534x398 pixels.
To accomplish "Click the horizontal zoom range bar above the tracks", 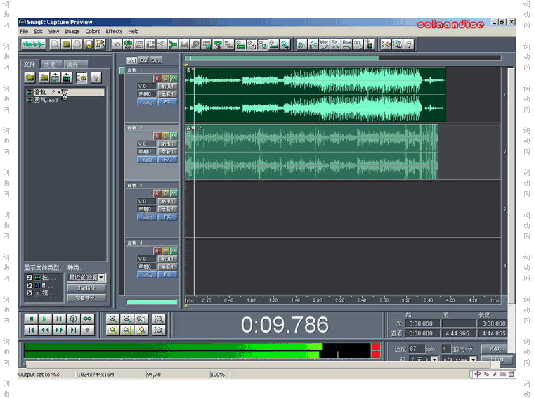I will (282, 58).
